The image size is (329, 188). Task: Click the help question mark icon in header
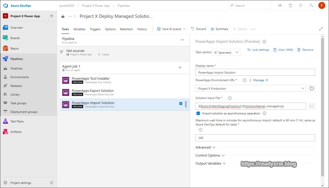tap(300, 5)
